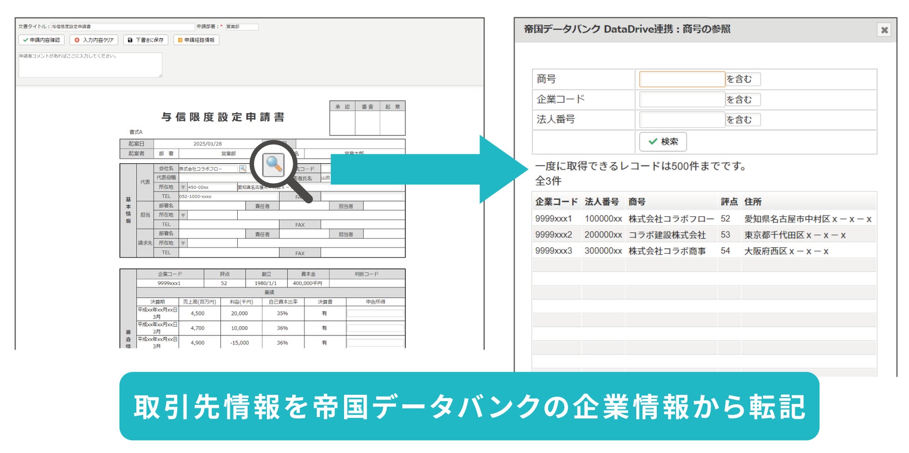Click the 評点 column header in results table

point(729,202)
